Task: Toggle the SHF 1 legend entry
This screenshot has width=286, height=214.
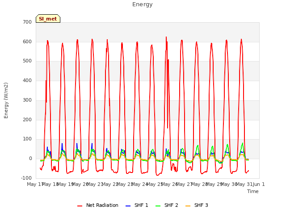Action: pyautogui.click(x=137, y=205)
